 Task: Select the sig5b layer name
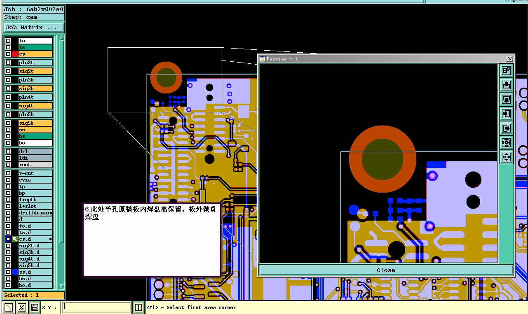click(x=35, y=123)
